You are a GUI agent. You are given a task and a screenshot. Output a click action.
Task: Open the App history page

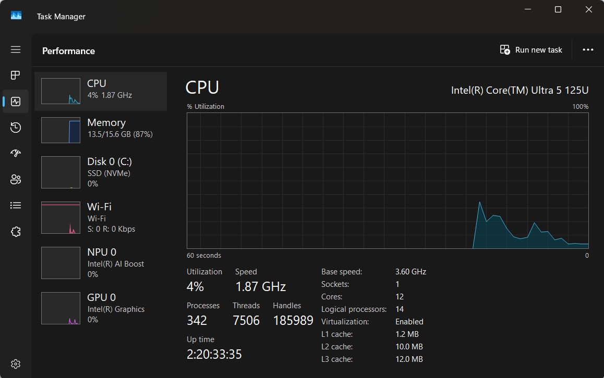tap(16, 128)
